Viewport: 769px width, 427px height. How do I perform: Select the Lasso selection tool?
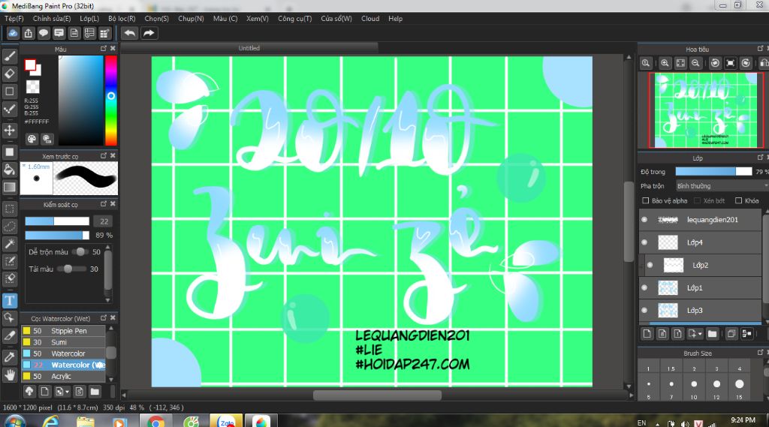(x=9, y=227)
